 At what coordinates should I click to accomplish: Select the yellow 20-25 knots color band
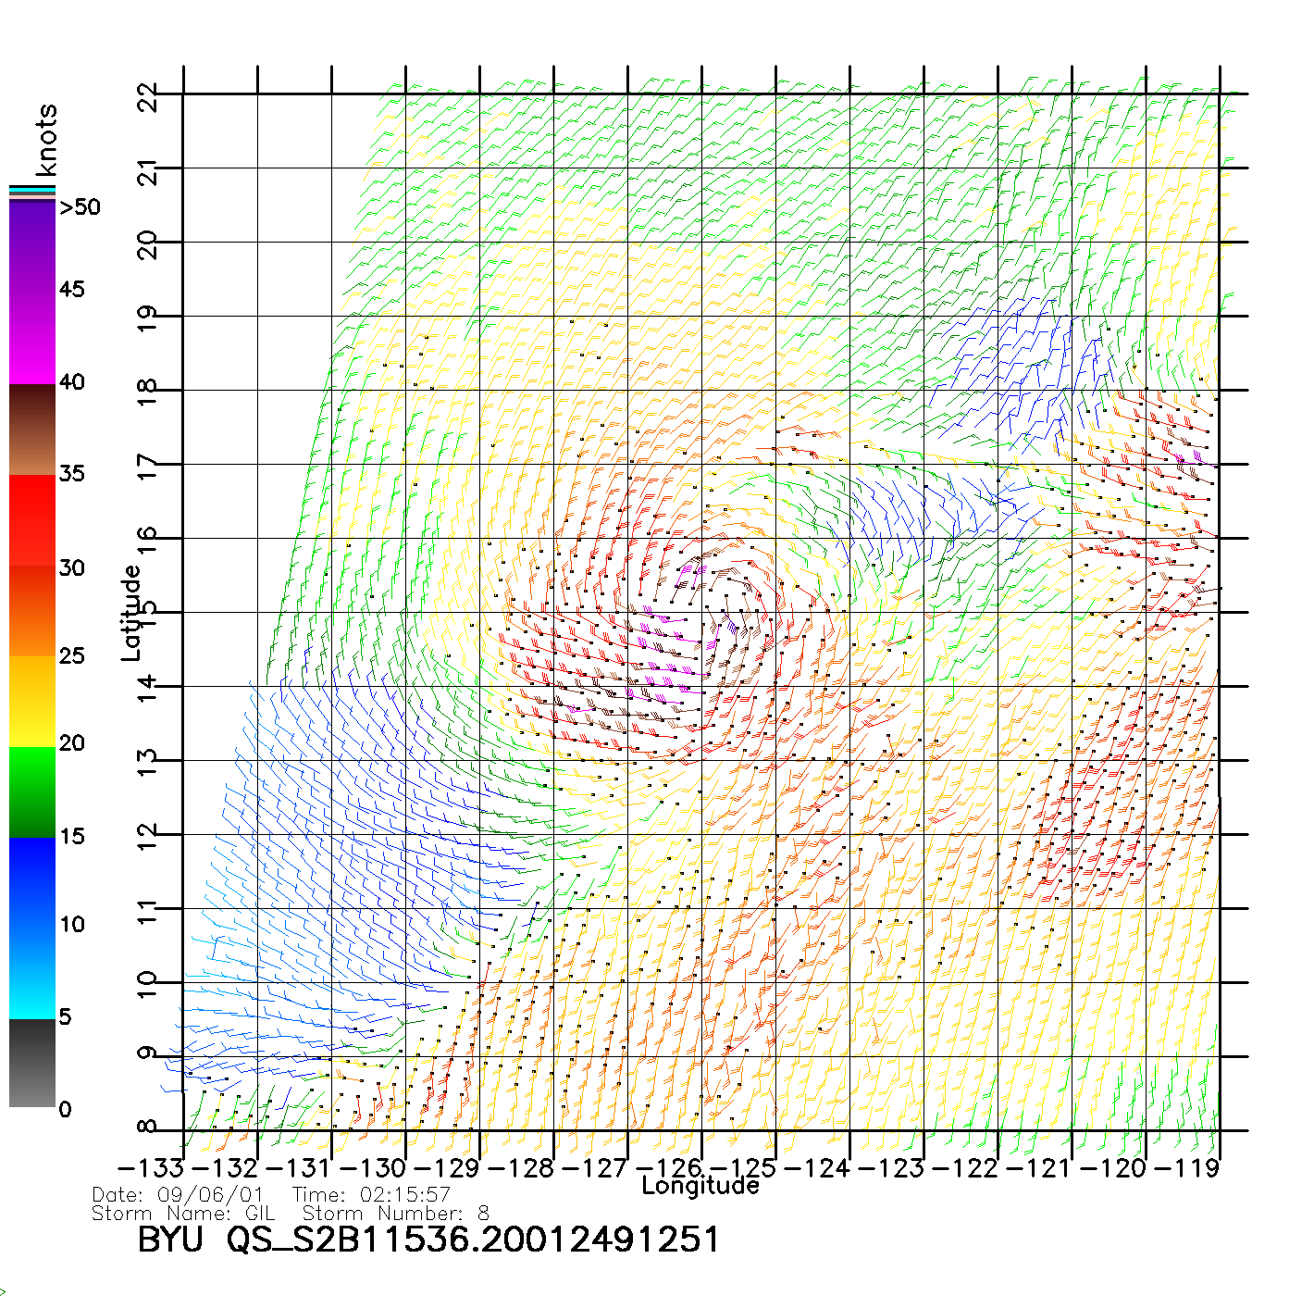(32, 701)
